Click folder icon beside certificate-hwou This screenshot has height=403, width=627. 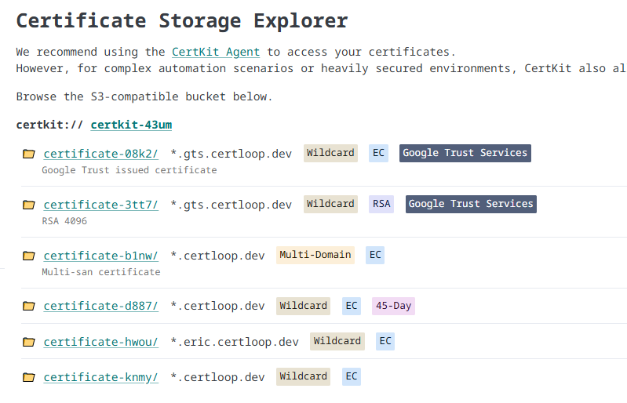28,342
